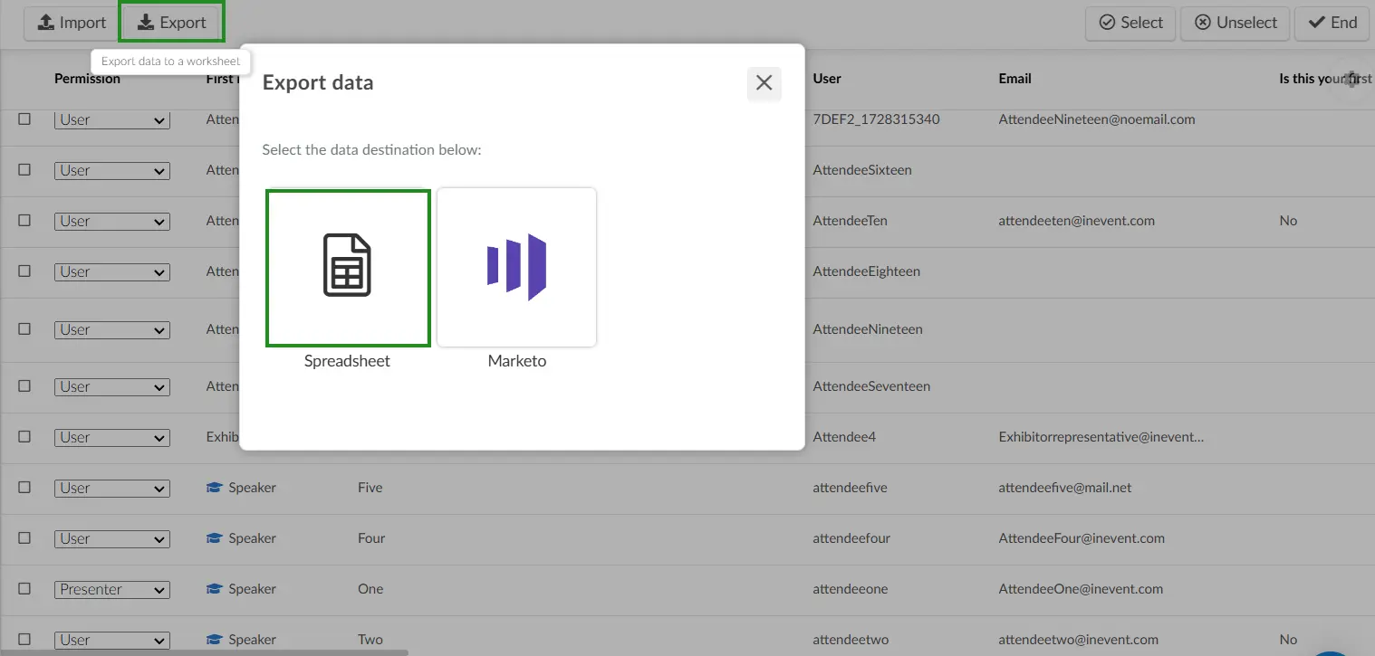
Task: Click the User column header
Action: (827, 79)
